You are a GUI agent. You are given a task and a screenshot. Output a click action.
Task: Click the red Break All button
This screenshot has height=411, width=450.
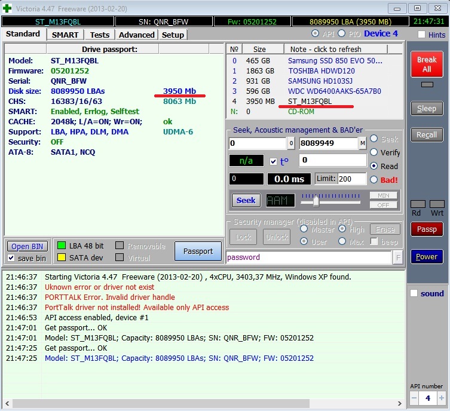(x=427, y=65)
